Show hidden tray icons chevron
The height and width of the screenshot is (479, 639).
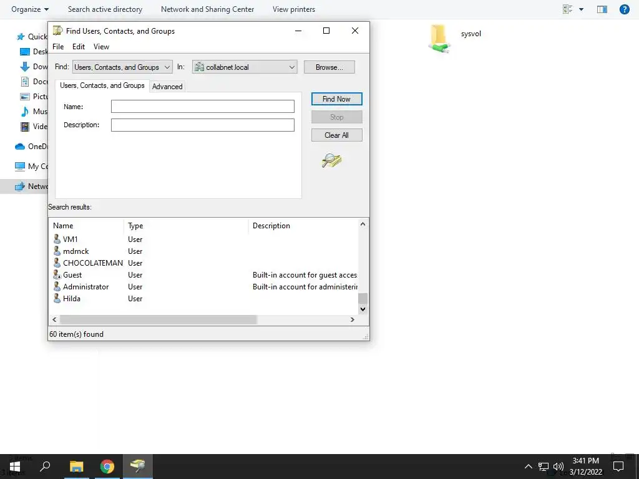pos(528,467)
